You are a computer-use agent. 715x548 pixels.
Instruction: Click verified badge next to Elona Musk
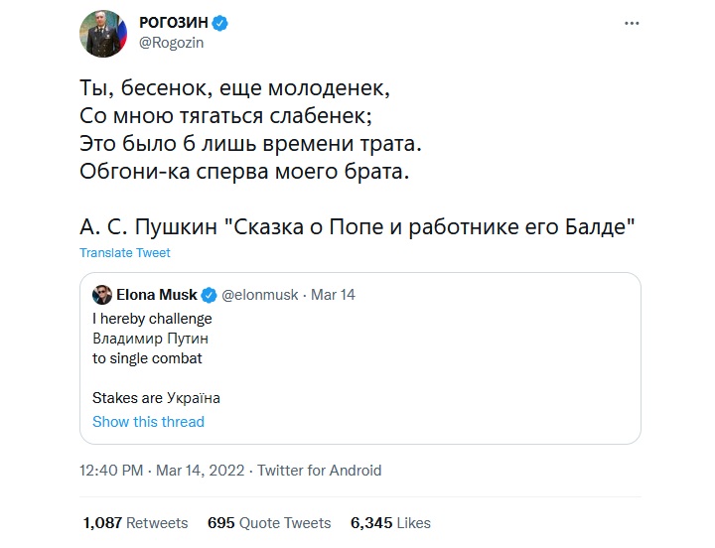pyautogui.click(x=210, y=295)
